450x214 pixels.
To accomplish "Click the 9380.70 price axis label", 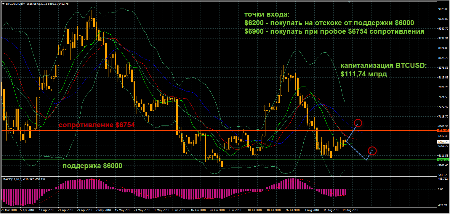I will [443, 29].
